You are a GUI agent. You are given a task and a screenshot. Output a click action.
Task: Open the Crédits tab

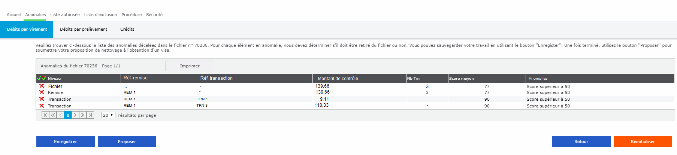(x=127, y=29)
